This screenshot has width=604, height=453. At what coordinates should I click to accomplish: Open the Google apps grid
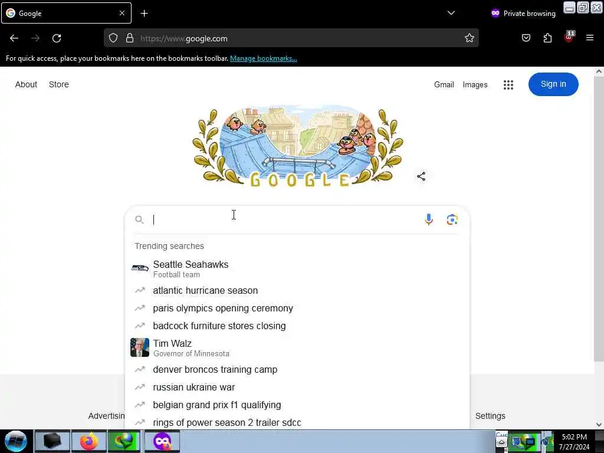(508, 85)
